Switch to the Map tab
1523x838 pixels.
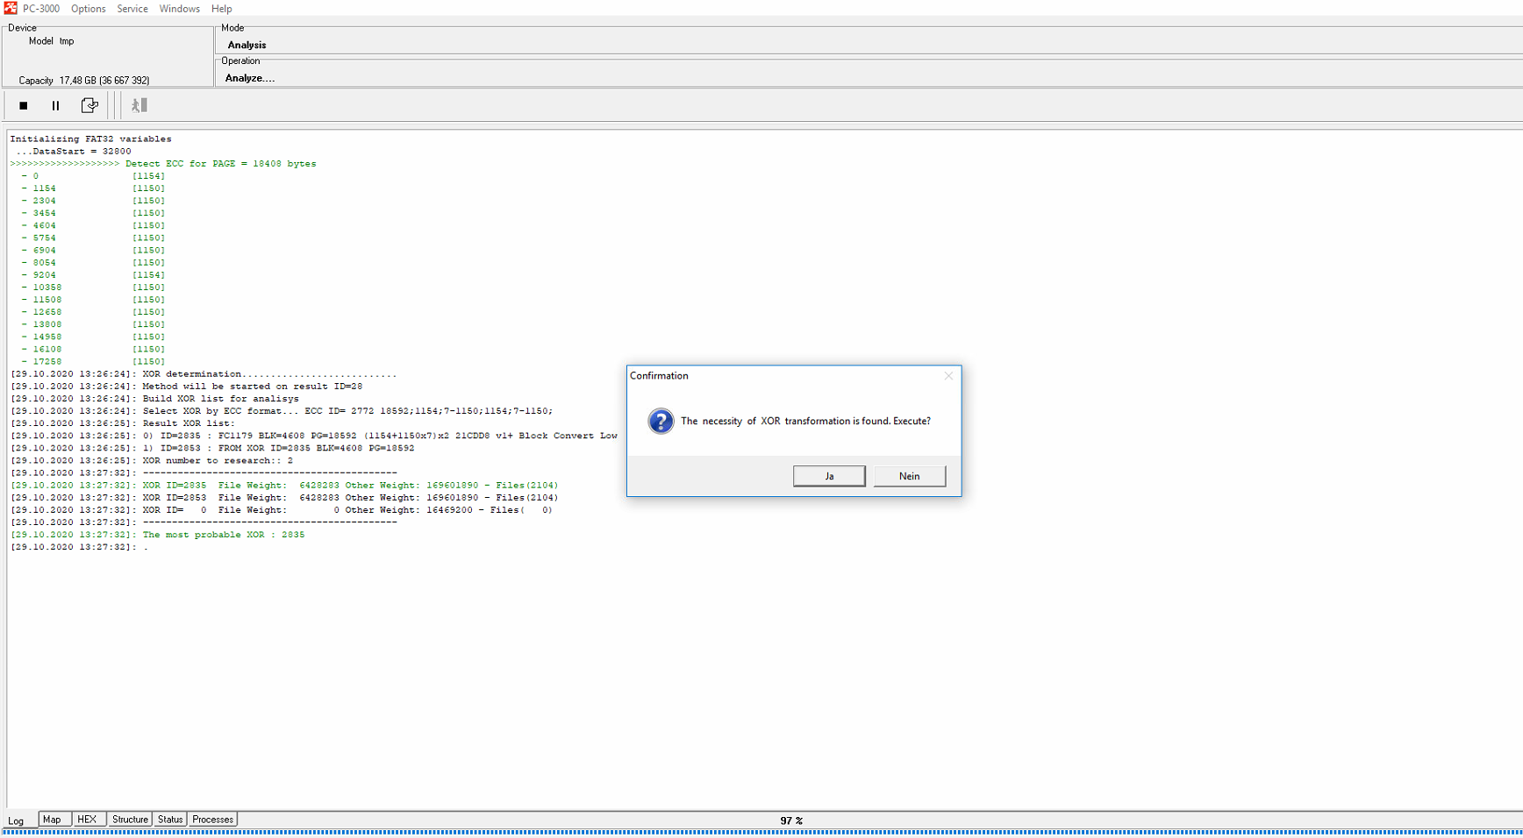click(x=52, y=820)
